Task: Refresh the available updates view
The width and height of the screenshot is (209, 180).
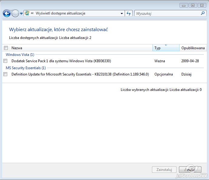Action: coord(129,13)
